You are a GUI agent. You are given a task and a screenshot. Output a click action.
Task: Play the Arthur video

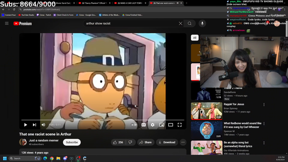26,125
